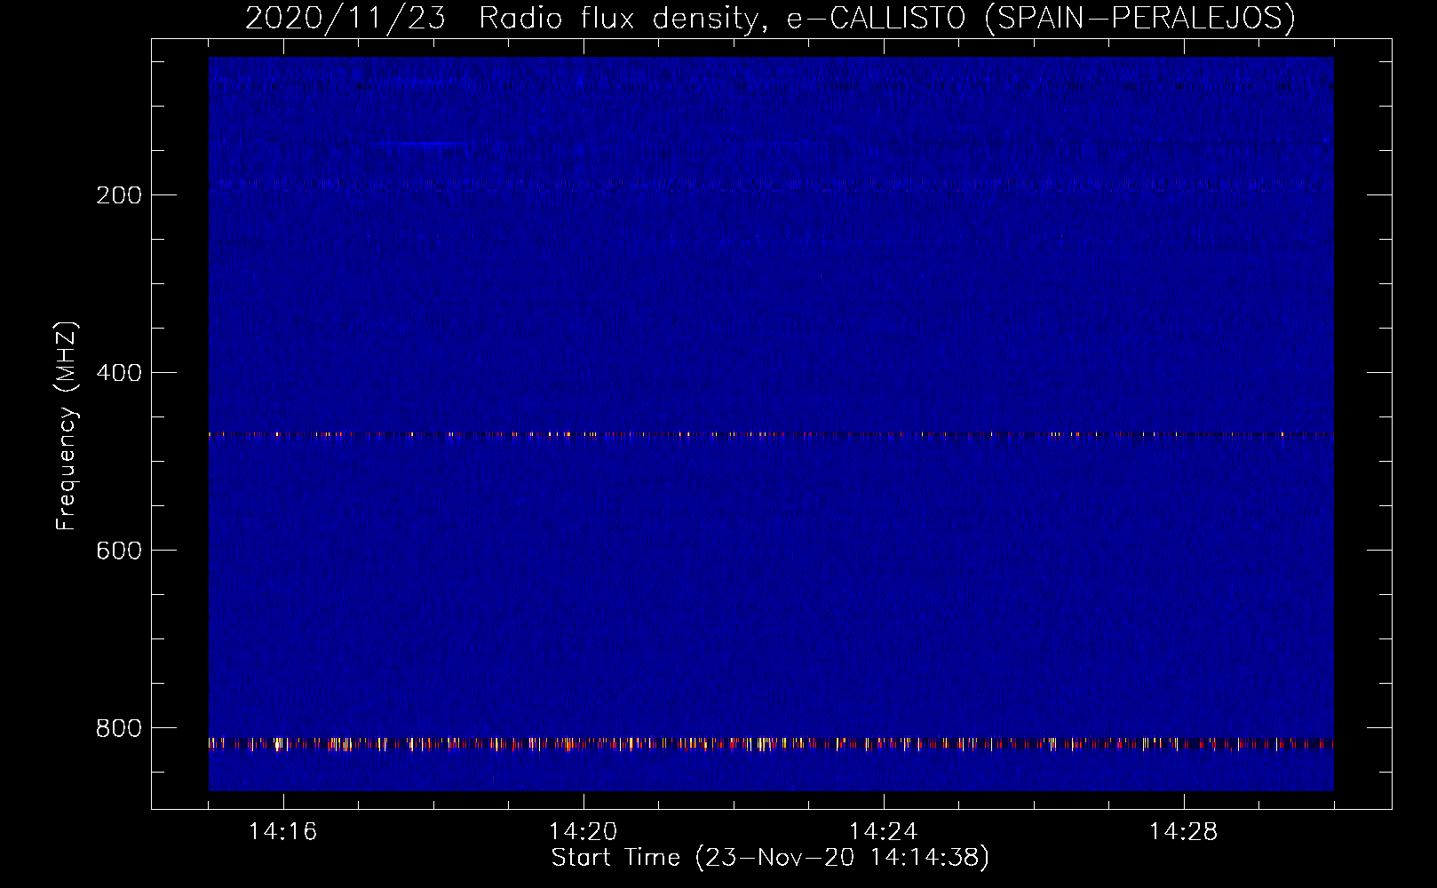Click the plot title mentioning e-CALLISTO SPAIN-PERALEJOS

pyautogui.click(x=770, y=18)
